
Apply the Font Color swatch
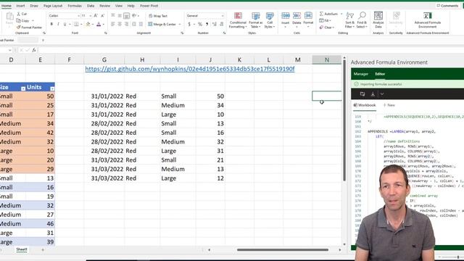tap(99, 24)
